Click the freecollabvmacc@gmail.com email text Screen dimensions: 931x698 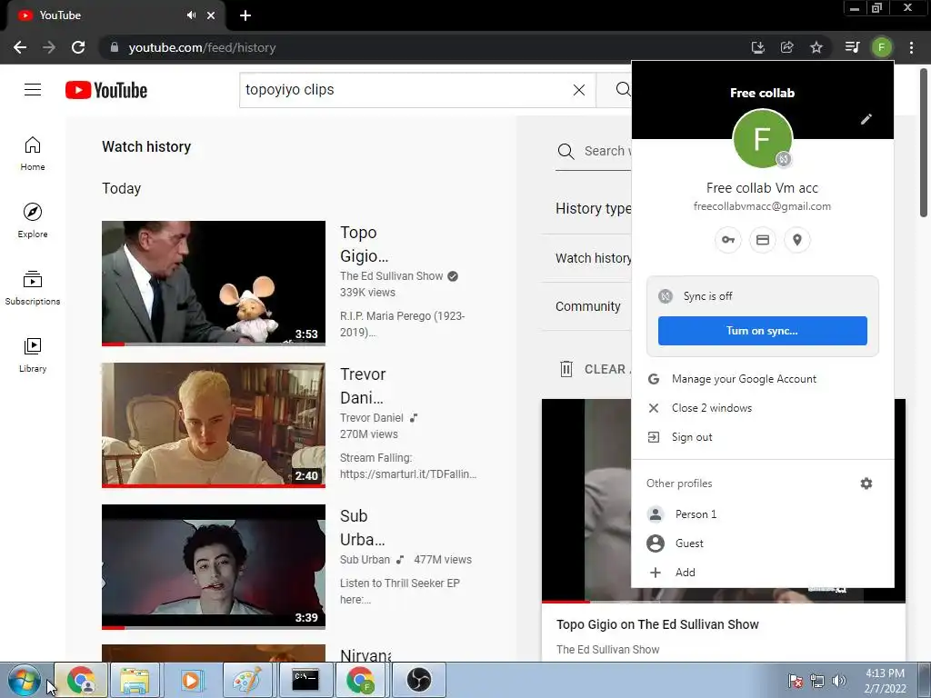coord(763,206)
